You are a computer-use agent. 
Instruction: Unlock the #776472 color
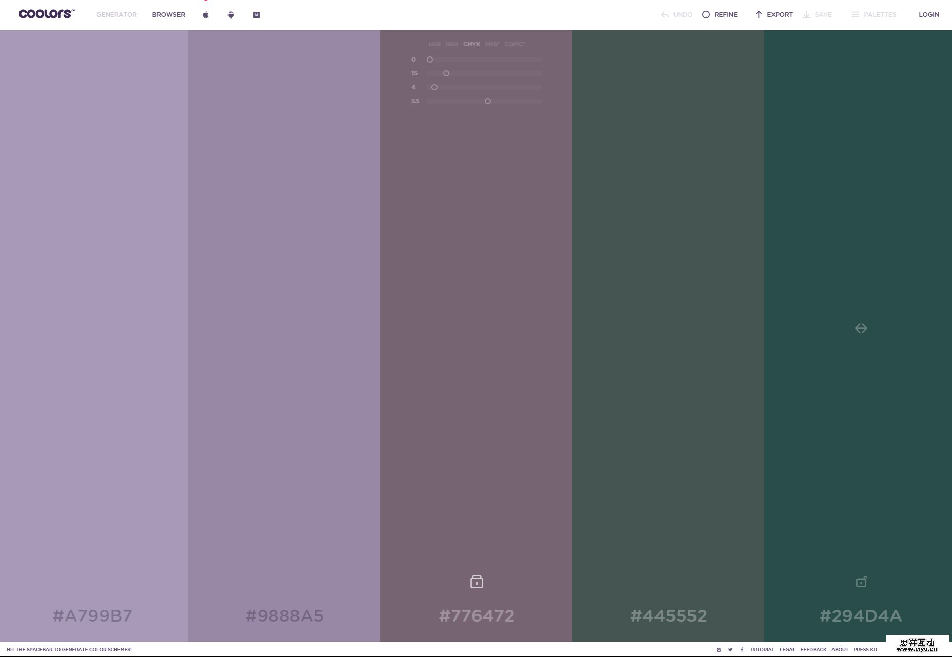coord(476,582)
